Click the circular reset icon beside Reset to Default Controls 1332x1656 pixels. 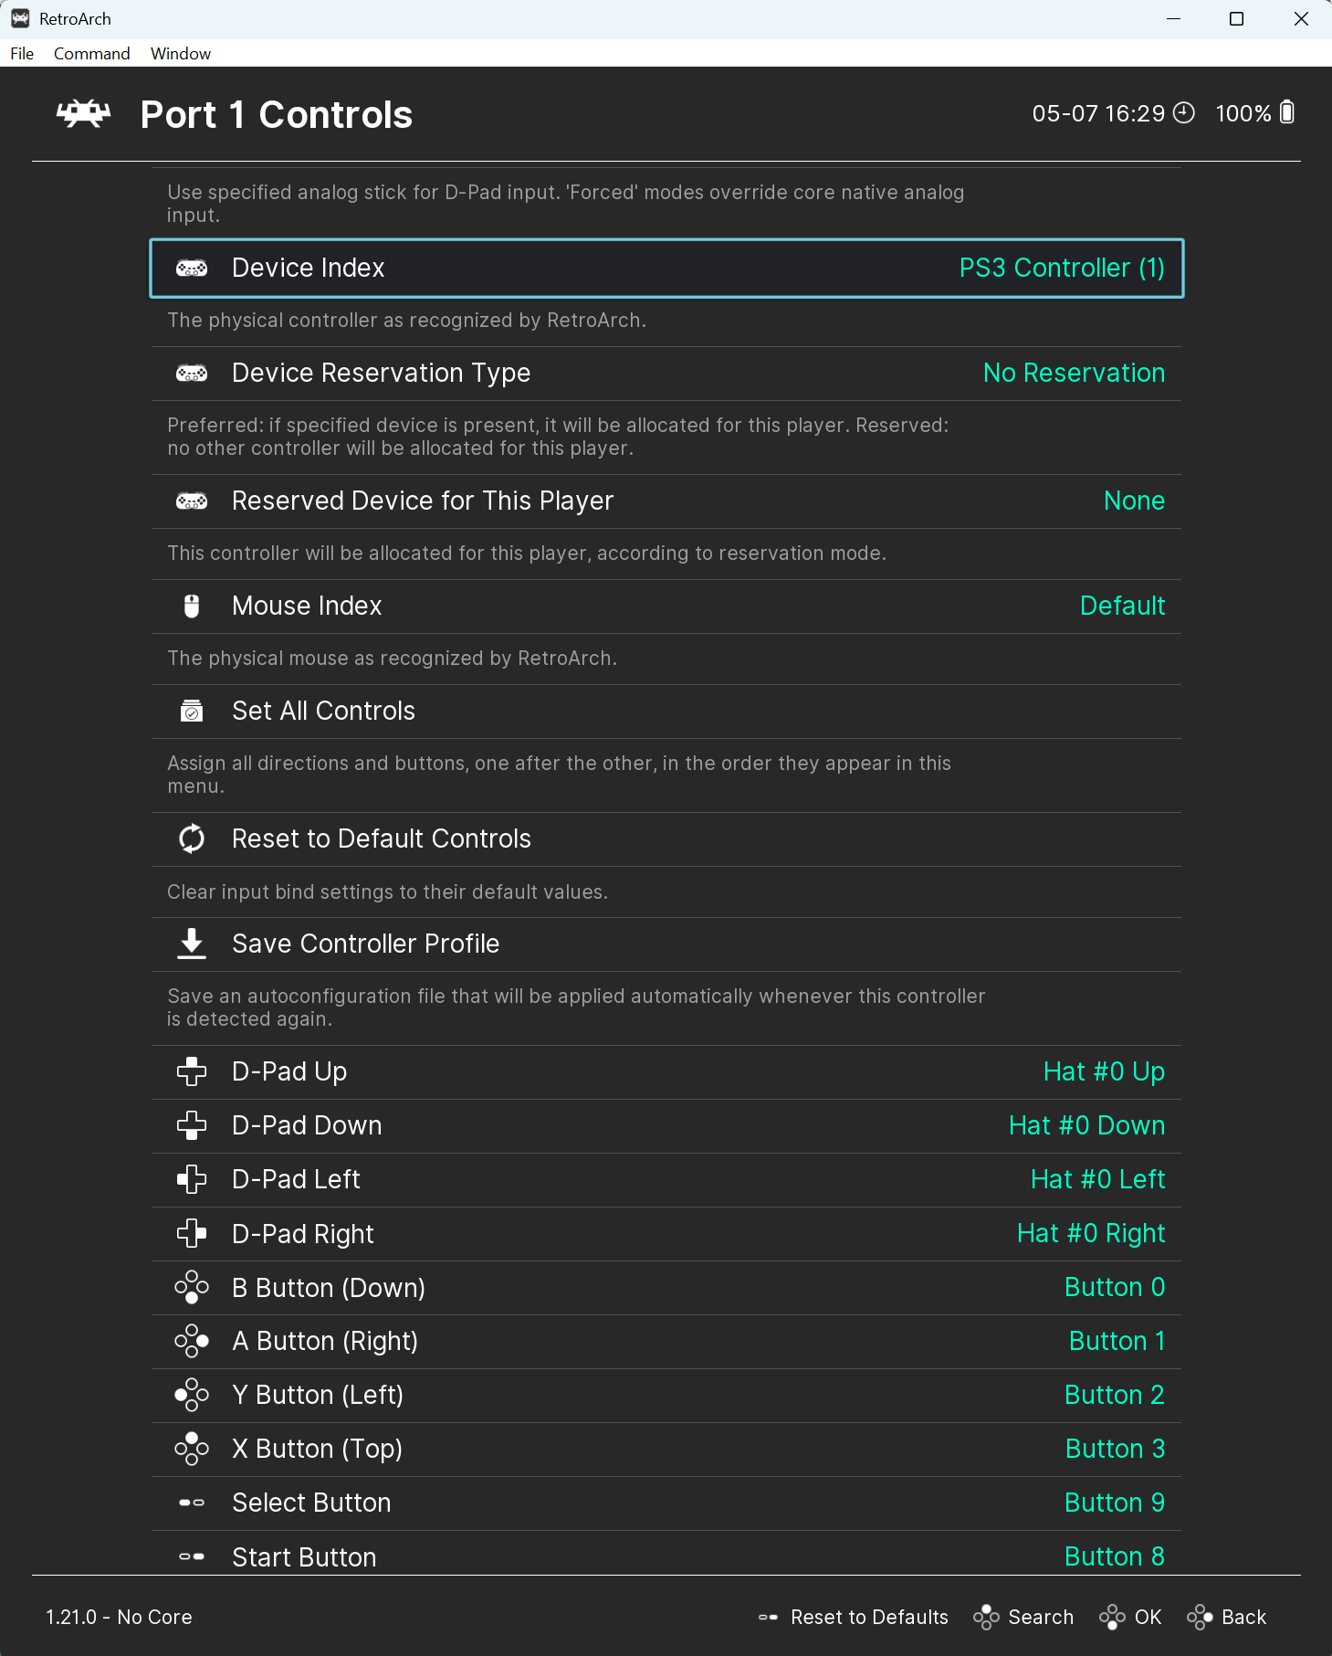coord(192,839)
